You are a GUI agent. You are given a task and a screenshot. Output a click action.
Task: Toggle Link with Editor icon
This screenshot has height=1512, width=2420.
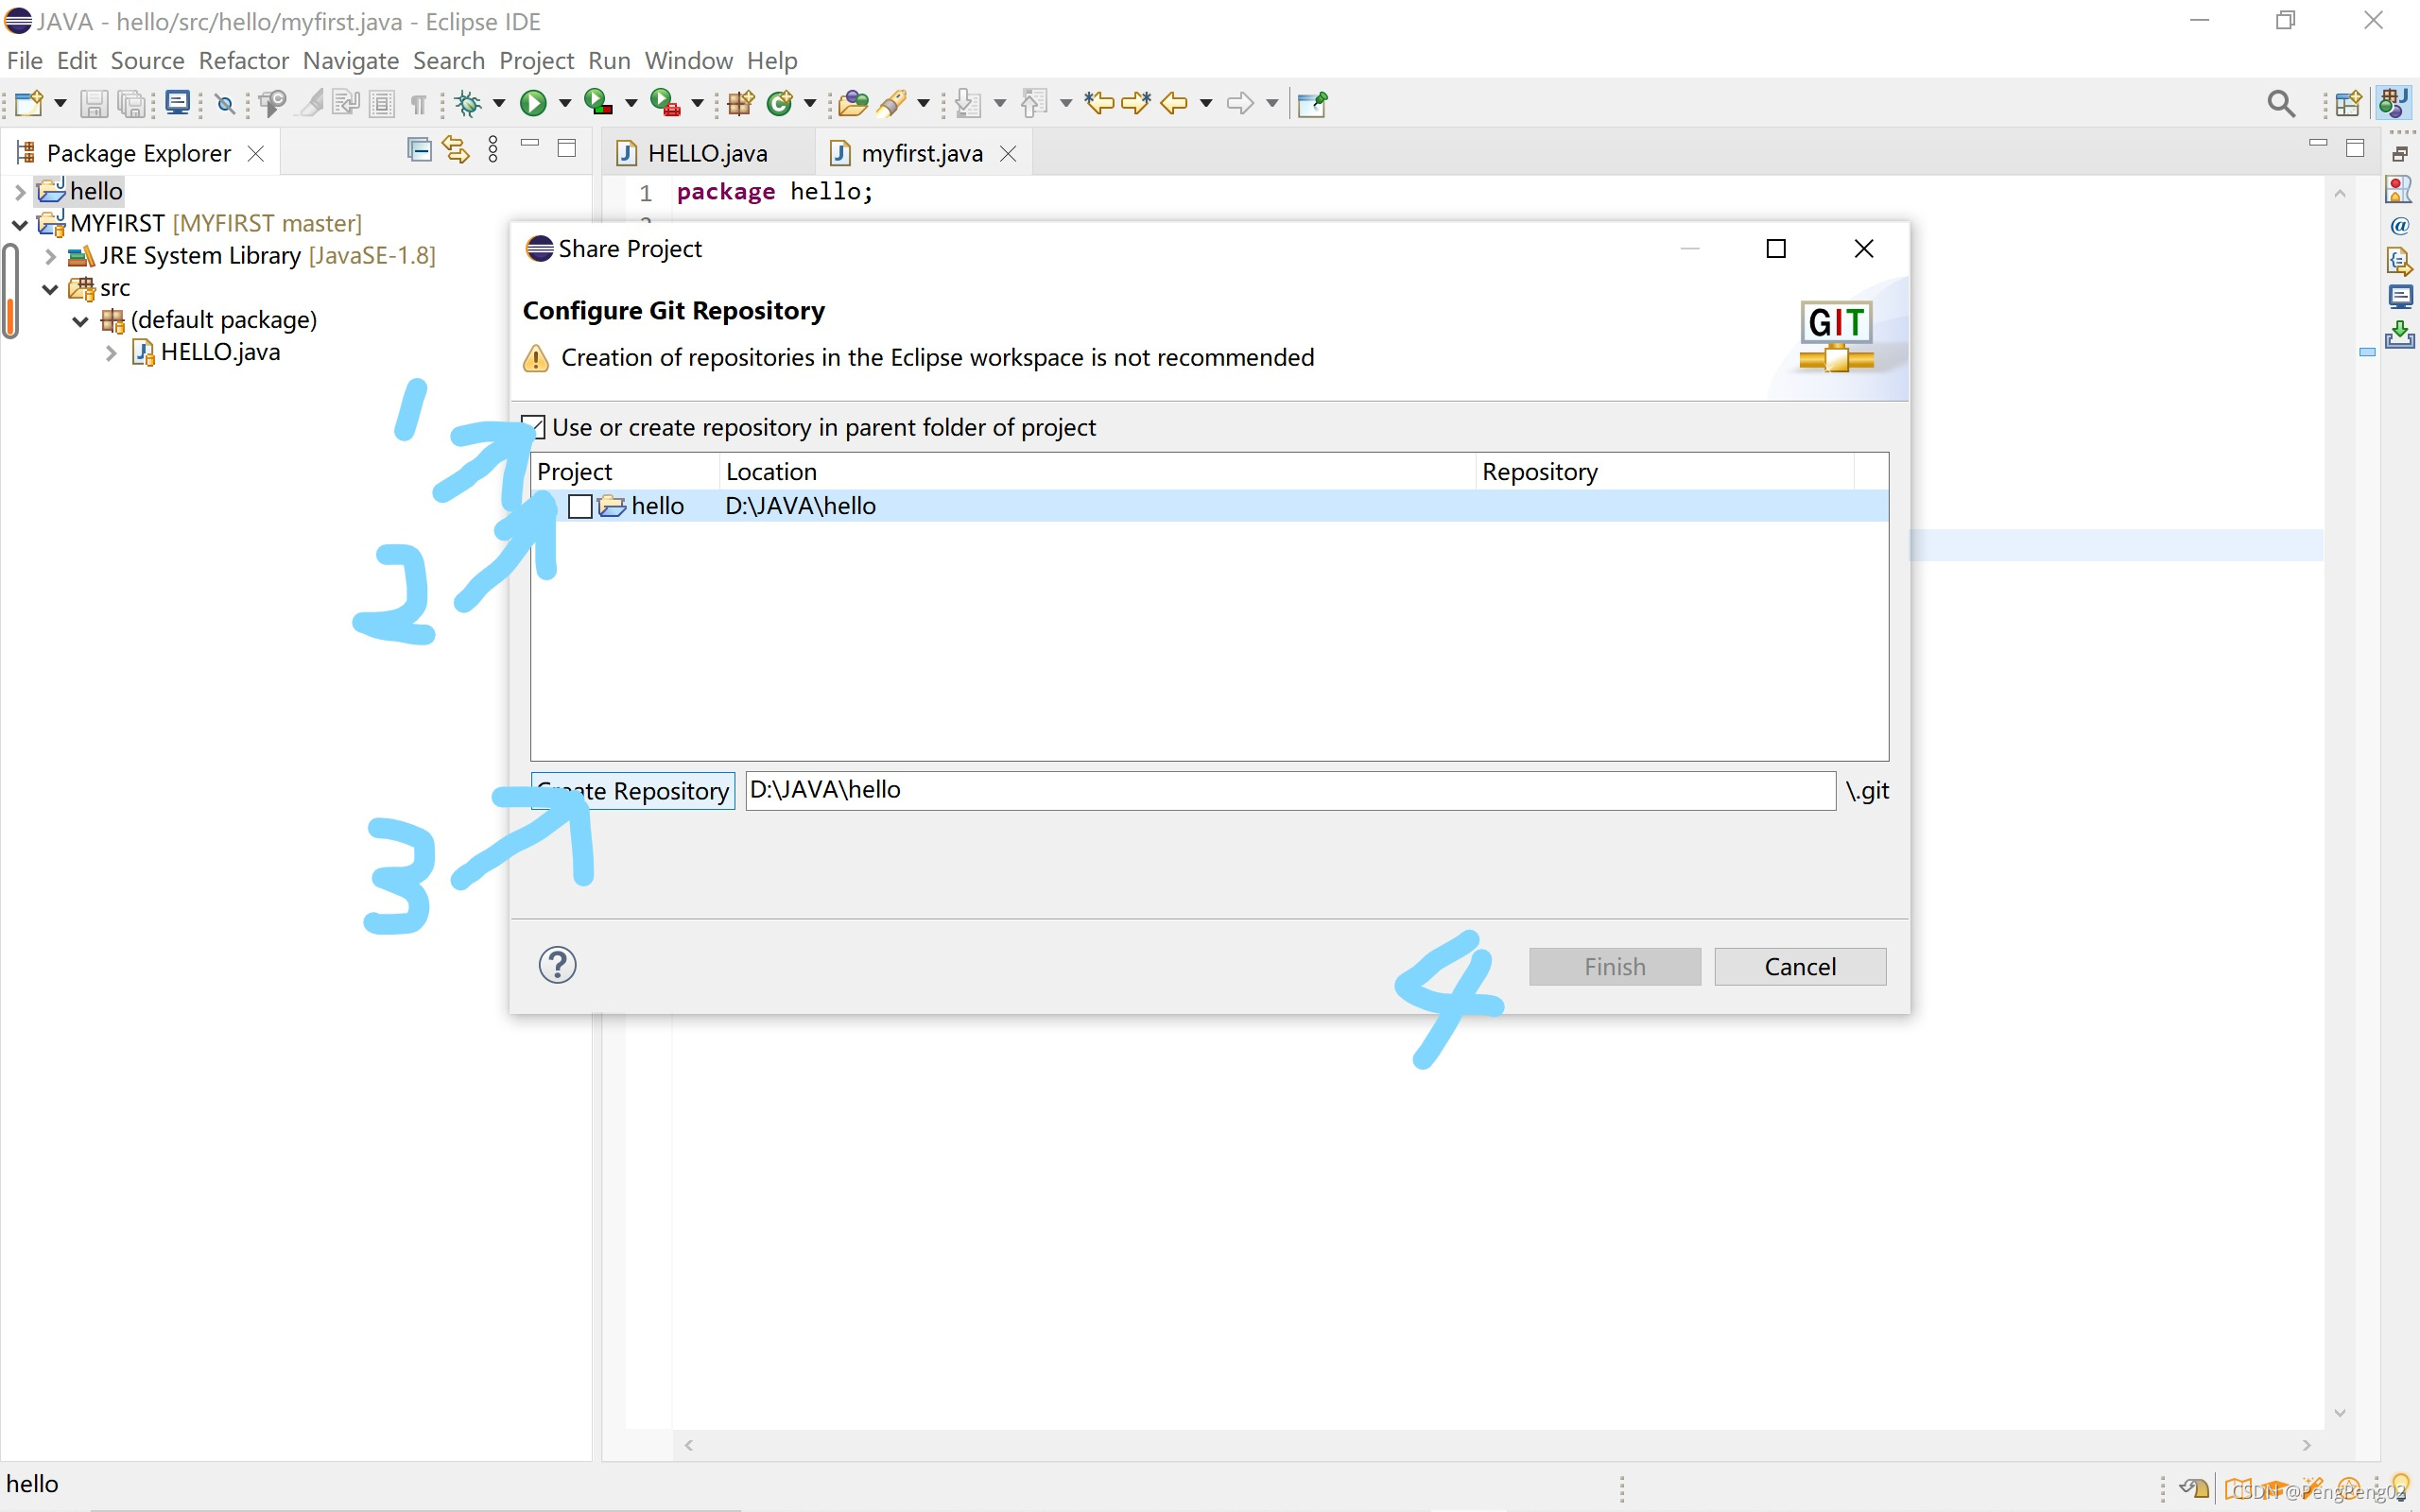click(456, 150)
